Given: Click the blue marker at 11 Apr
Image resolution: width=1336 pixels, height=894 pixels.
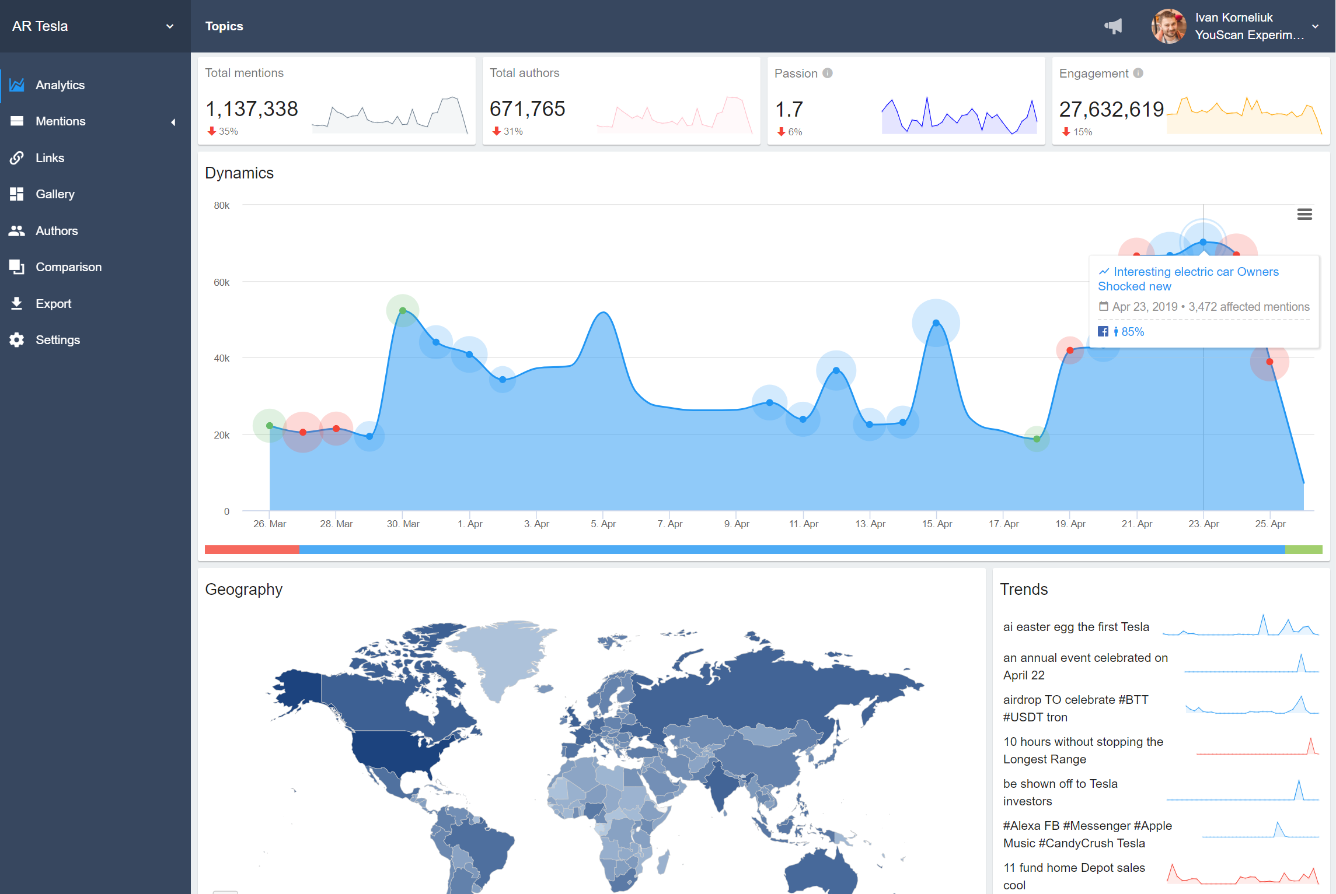Looking at the screenshot, I should (803, 419).
